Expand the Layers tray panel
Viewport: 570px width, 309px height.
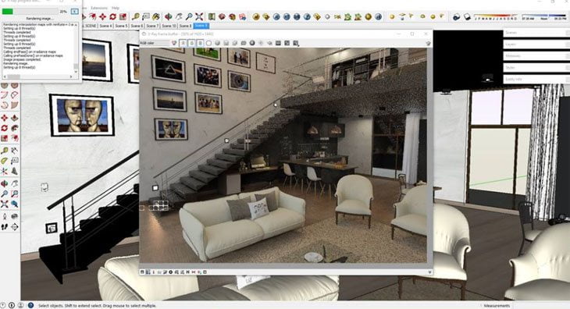pos(536,44)
